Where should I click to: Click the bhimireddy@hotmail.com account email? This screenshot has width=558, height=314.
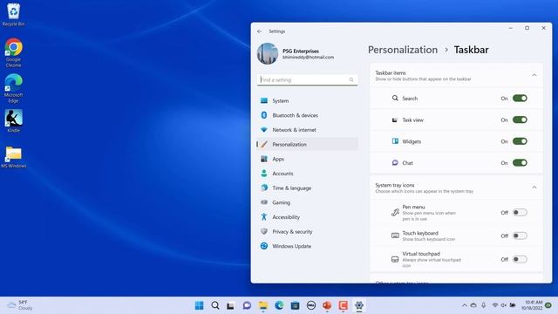tap(308, 58)
